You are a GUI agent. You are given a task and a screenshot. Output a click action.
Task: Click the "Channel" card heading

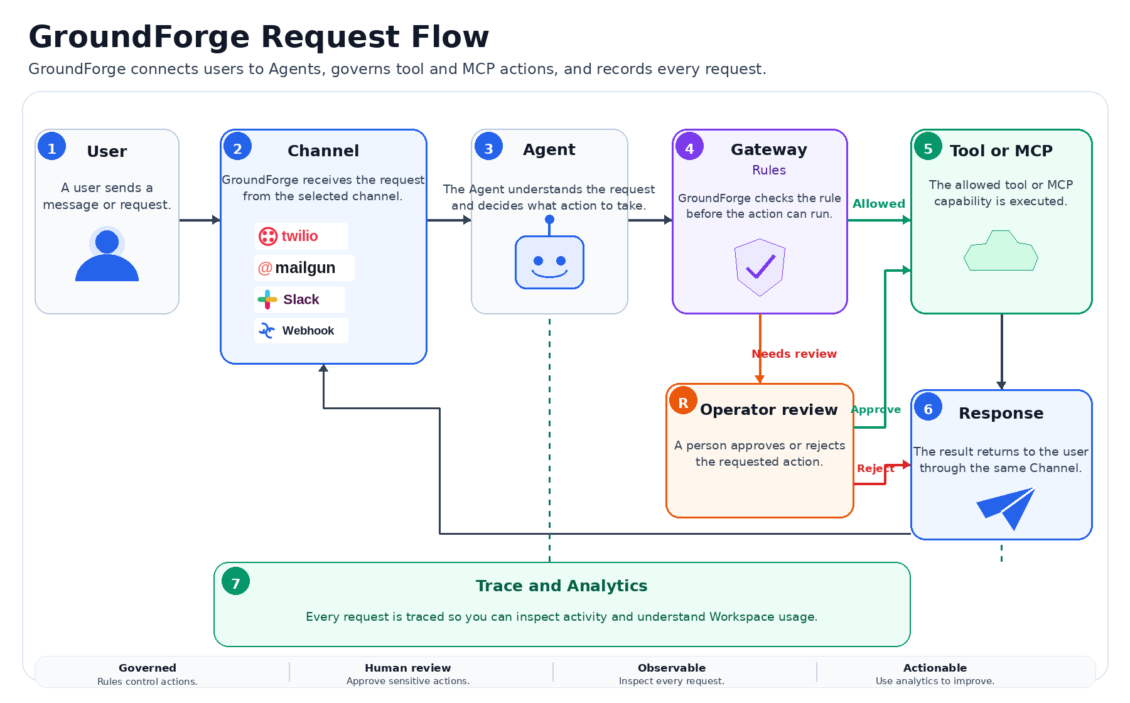[323, 151]
